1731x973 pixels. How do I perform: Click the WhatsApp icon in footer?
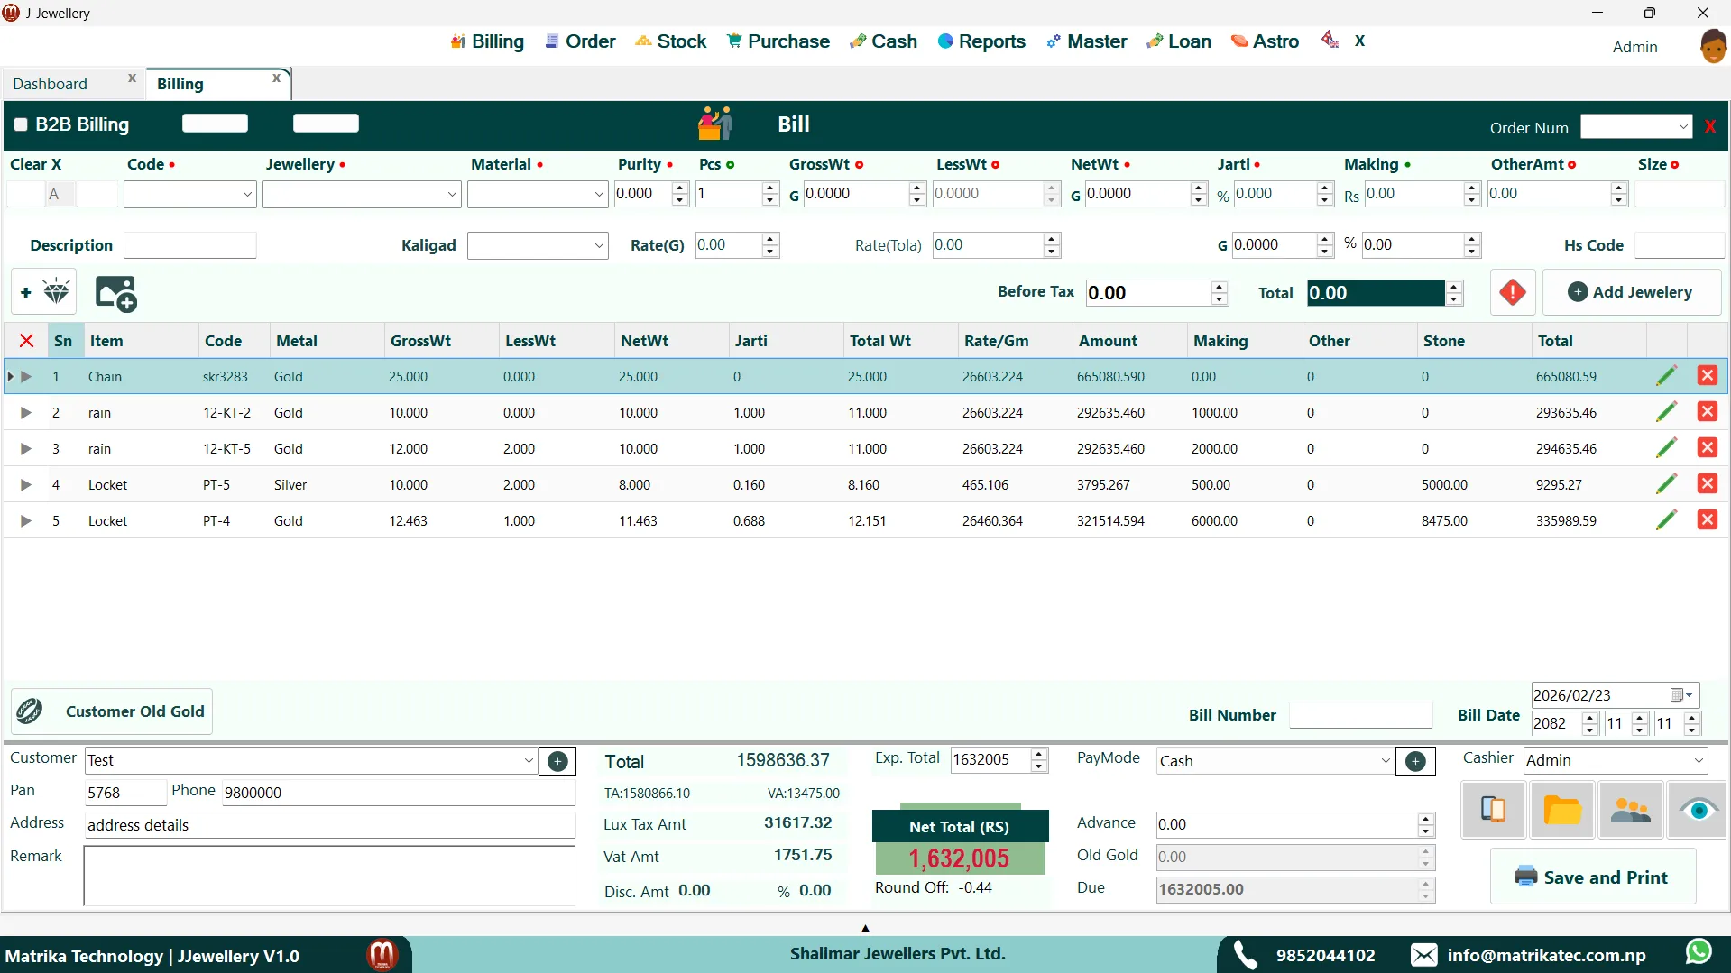click(1699, 952)
